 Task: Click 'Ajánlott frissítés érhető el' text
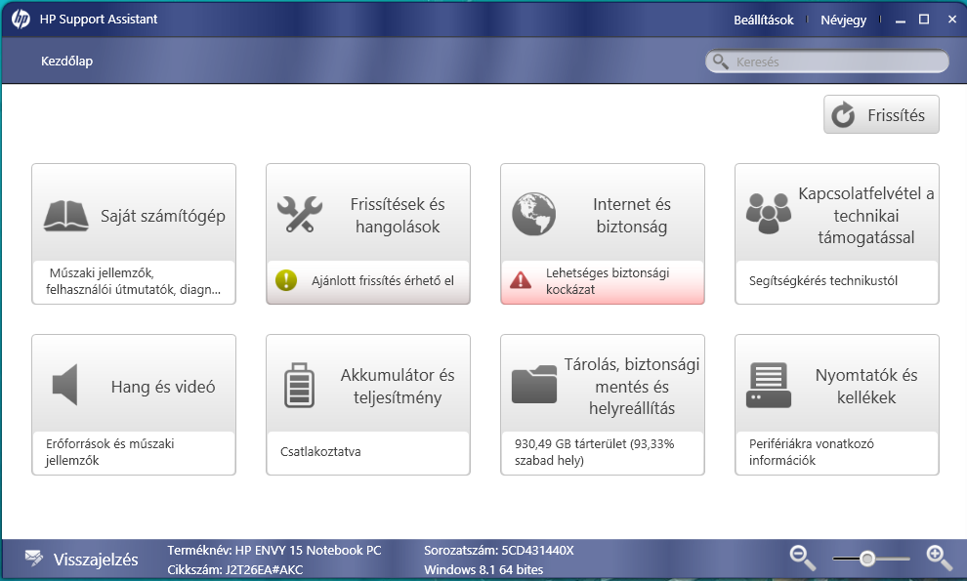click(x=382, y=280)
